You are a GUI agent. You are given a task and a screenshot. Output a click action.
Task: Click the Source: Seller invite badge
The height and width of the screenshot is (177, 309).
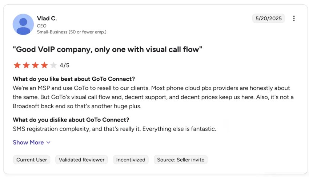pos(181,160)
